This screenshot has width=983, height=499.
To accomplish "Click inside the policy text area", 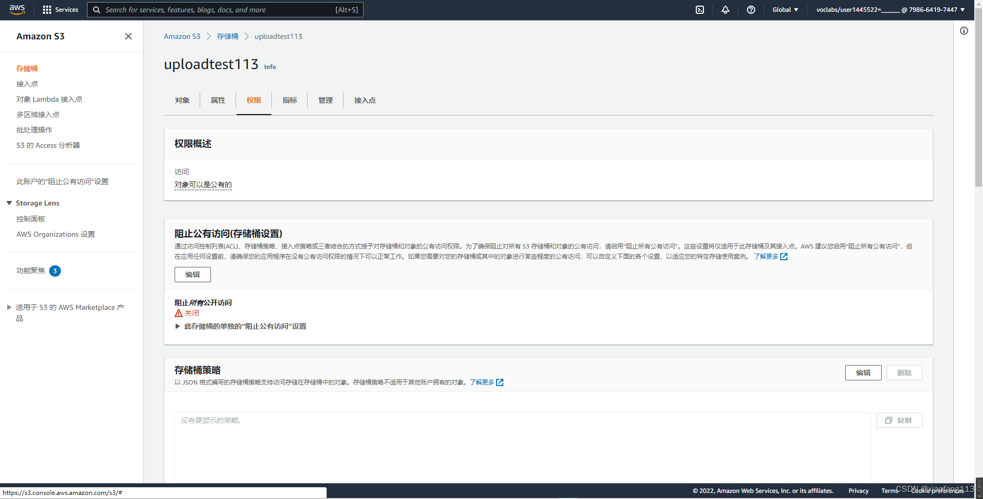I will click(523, 448).
